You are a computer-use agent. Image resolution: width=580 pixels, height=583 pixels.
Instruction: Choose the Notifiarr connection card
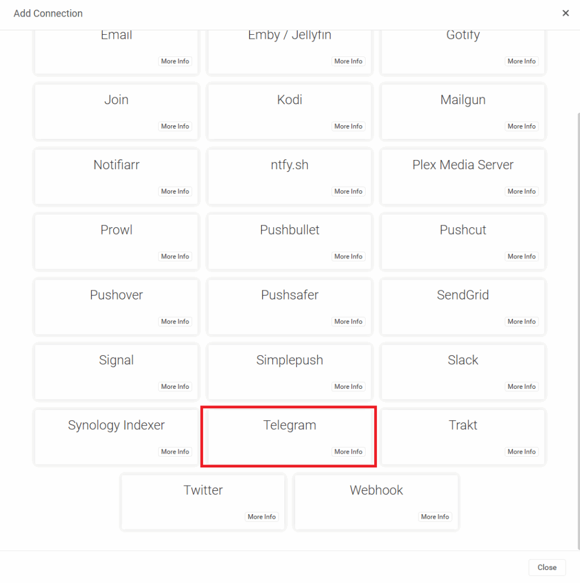pyautogui.click(x=116, y=176)
